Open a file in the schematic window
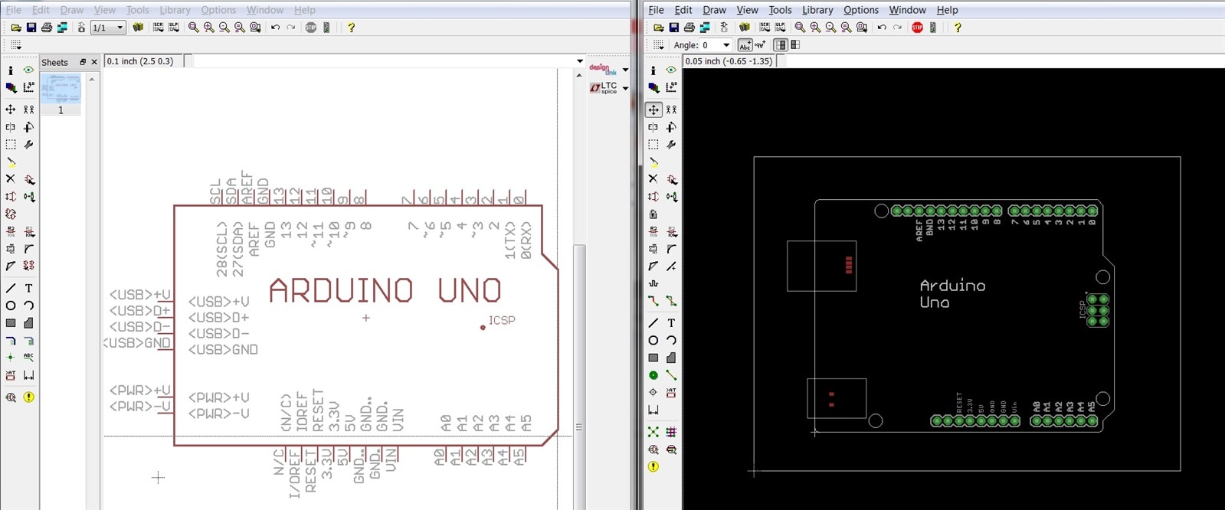 point(16,28)
